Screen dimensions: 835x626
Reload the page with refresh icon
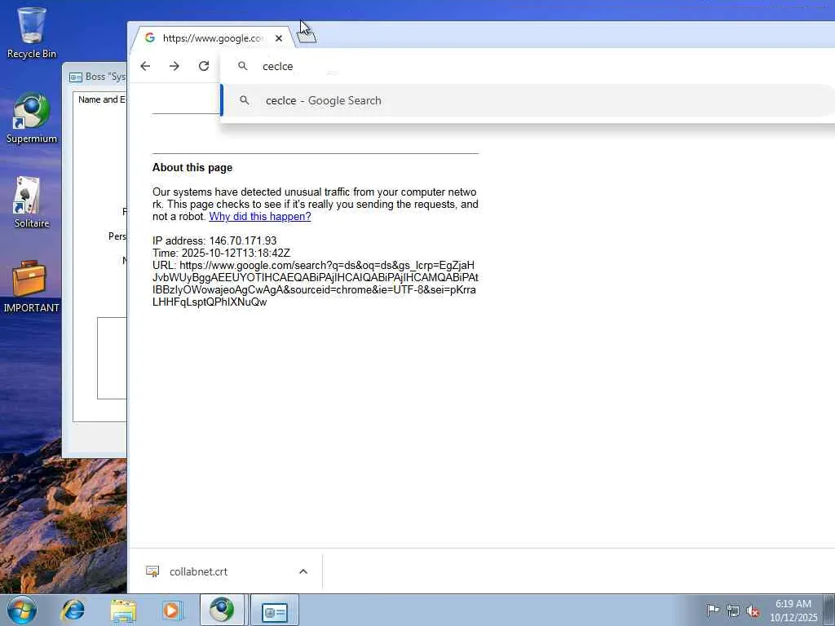[203, 66]
